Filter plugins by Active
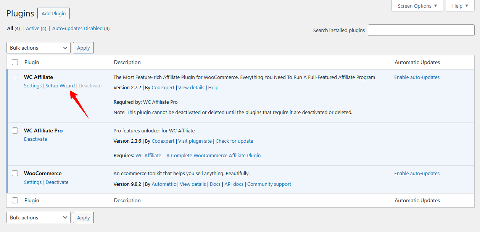Image resolution: width=480 pixels, height=232 pixels. click(33, 29)
